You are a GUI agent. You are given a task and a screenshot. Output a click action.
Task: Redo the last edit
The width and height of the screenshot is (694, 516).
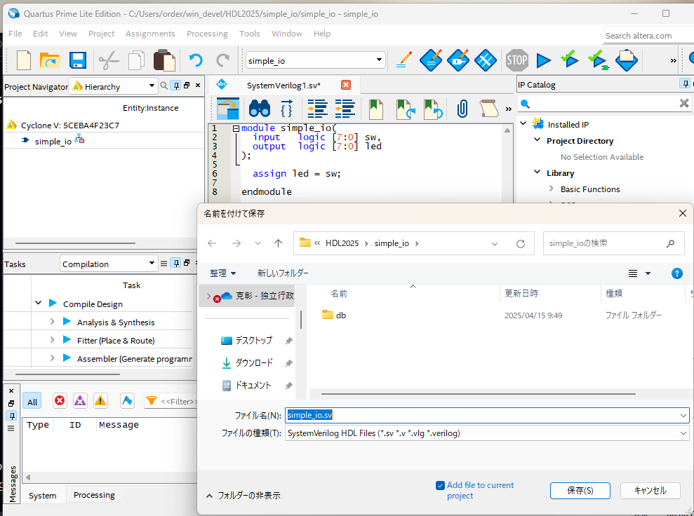pos(223,60)
